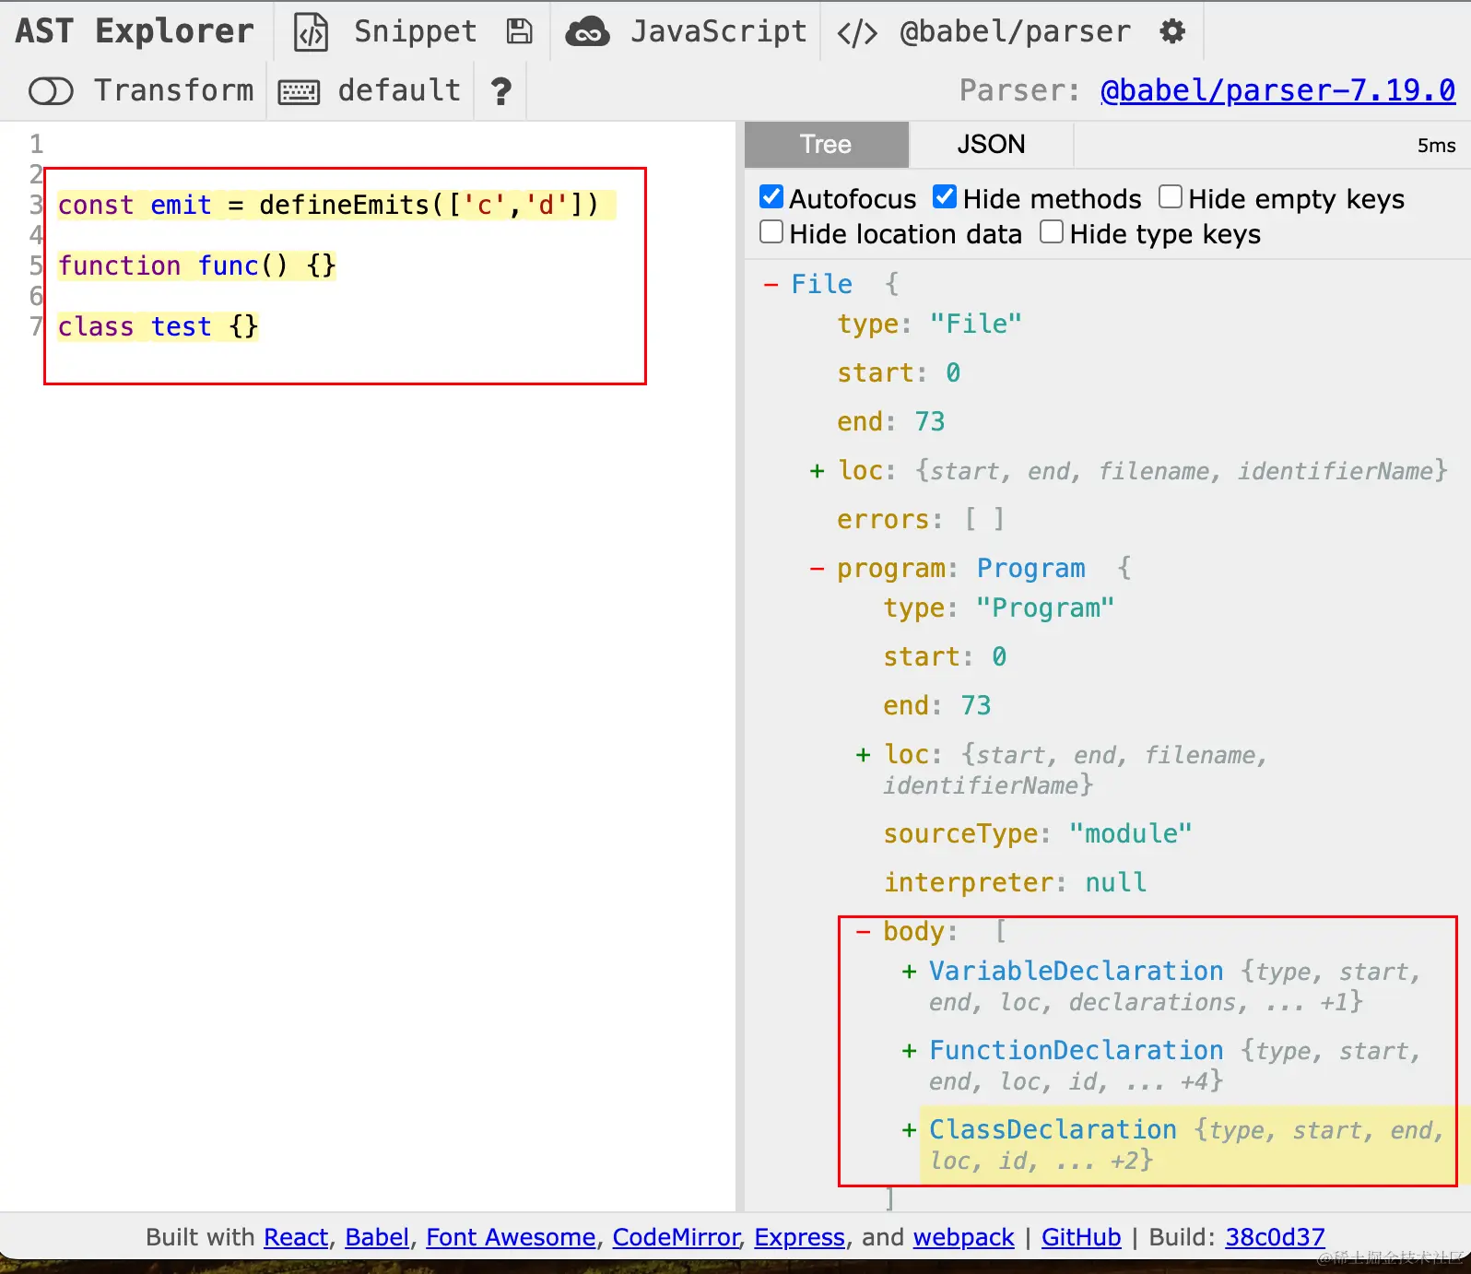Uncheck the Autofocus checkbox

771,196
